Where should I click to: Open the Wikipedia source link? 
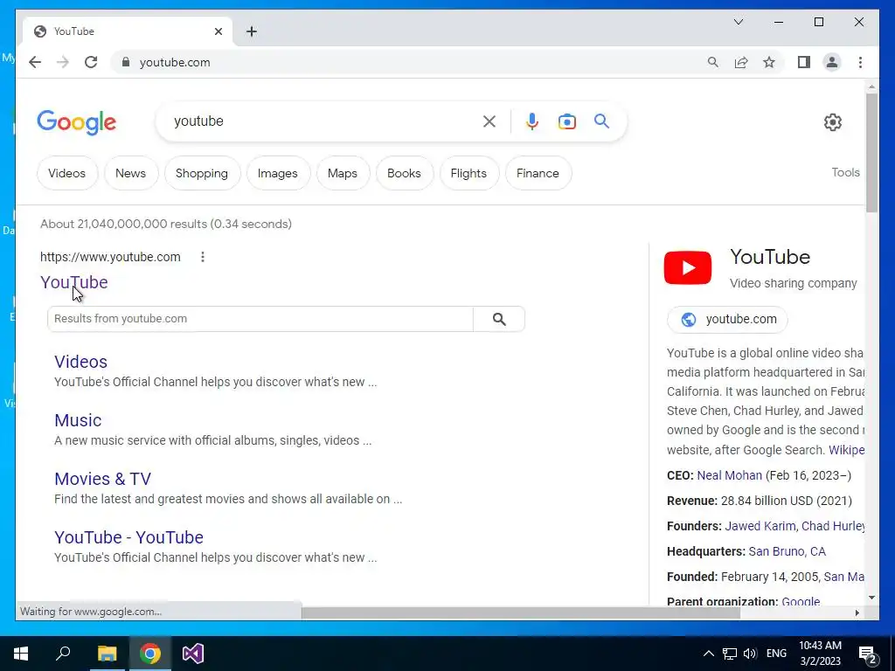pos(846,450)
